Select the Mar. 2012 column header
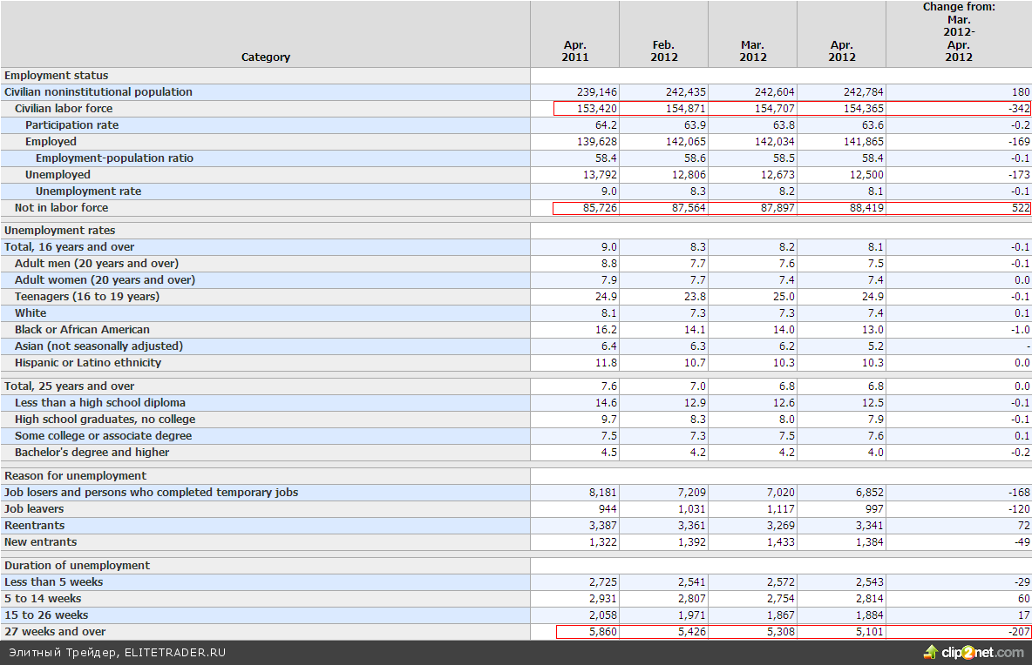The image size is (1032, 665). point(753,50)
